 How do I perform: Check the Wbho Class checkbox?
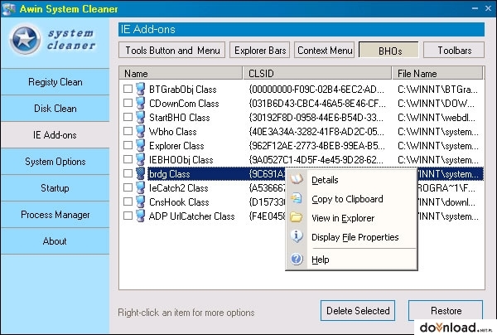tap(128, 131)
